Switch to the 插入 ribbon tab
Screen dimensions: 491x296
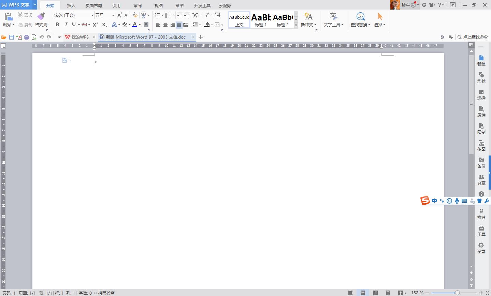[71, 5]
